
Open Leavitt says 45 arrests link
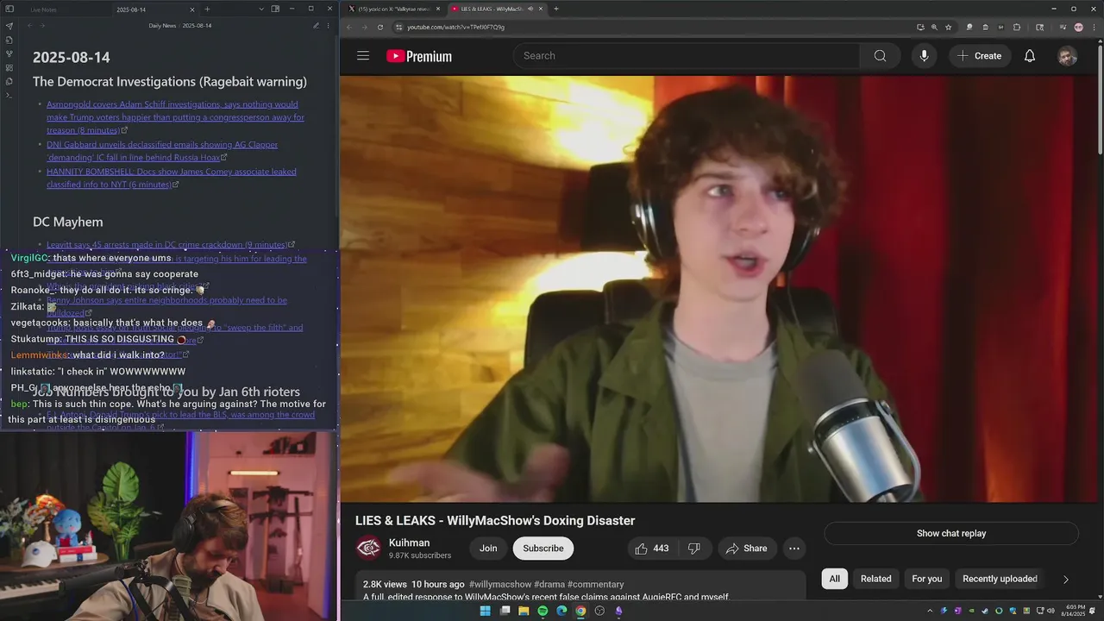[x=167, y=245]
